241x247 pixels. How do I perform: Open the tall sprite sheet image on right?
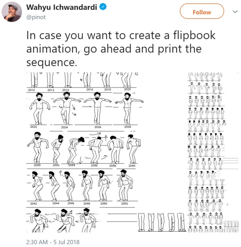click(x=213, y=152)
